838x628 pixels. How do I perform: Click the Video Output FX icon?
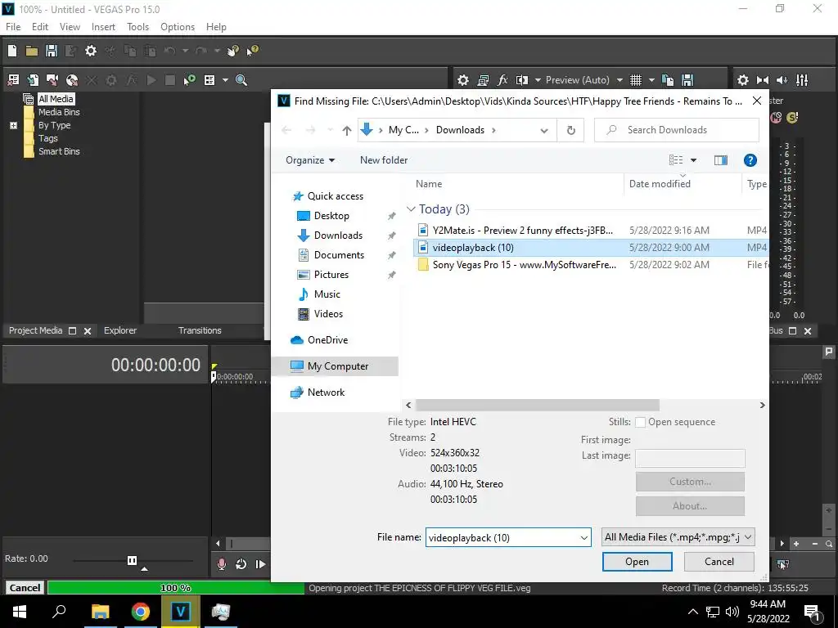502,80
